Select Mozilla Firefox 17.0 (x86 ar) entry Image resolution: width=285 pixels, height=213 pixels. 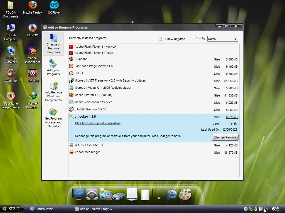(154, 95)
